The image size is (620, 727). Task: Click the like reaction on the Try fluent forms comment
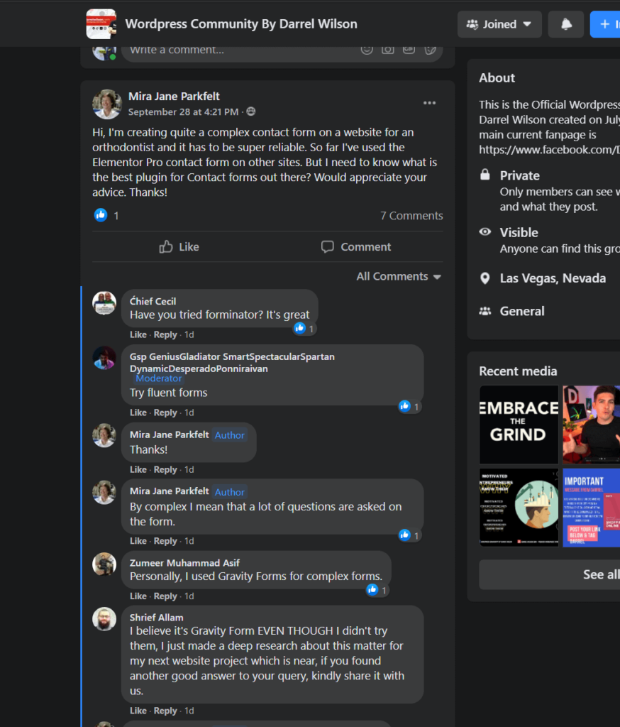click(x=404, y=406)
